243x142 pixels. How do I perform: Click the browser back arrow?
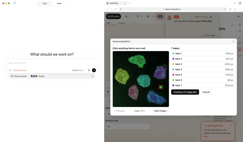coord(107,9)
